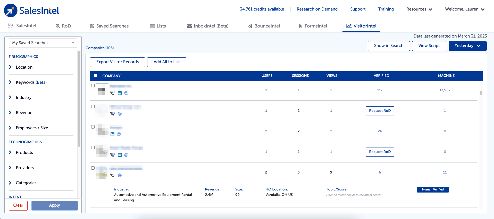Expand the Products filter
Screen dimensions: 494x219
[41, 152]
